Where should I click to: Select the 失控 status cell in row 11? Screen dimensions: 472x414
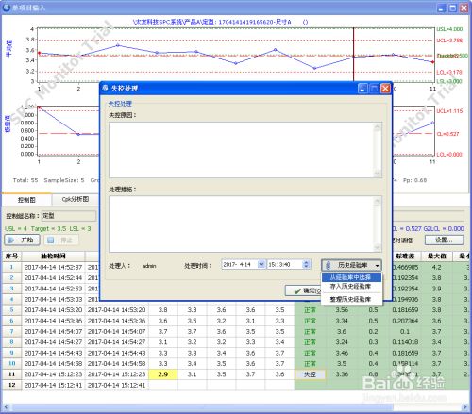point(310,374)
